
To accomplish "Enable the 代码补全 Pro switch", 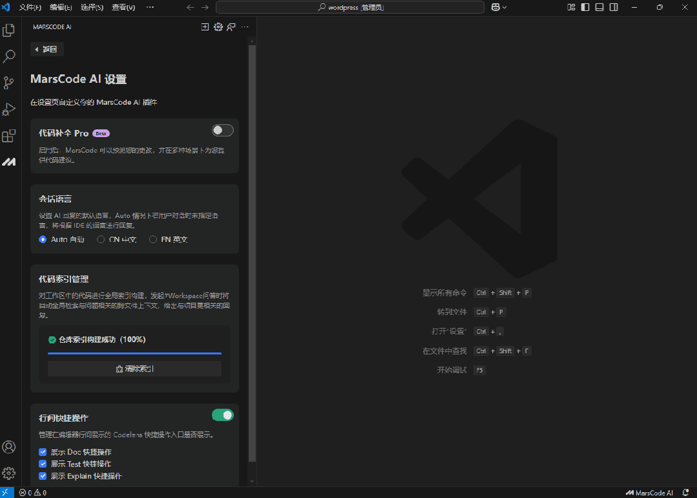I will 223,131.
